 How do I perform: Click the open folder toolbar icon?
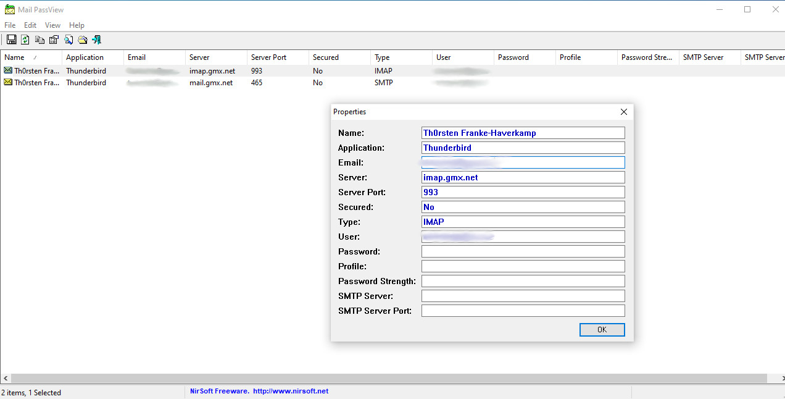point(83,40)
